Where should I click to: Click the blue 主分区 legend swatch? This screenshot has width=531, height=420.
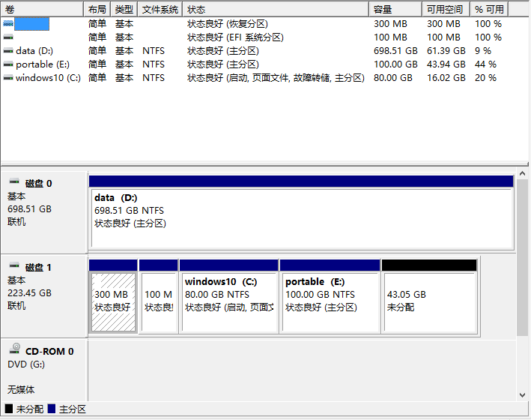click(52, 409)
